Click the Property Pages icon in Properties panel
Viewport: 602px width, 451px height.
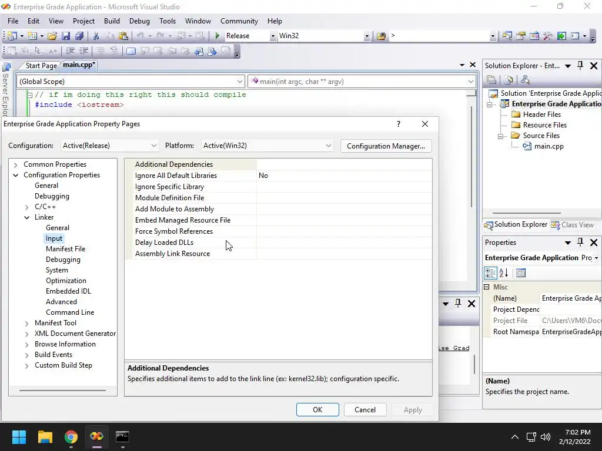(521, 272)
